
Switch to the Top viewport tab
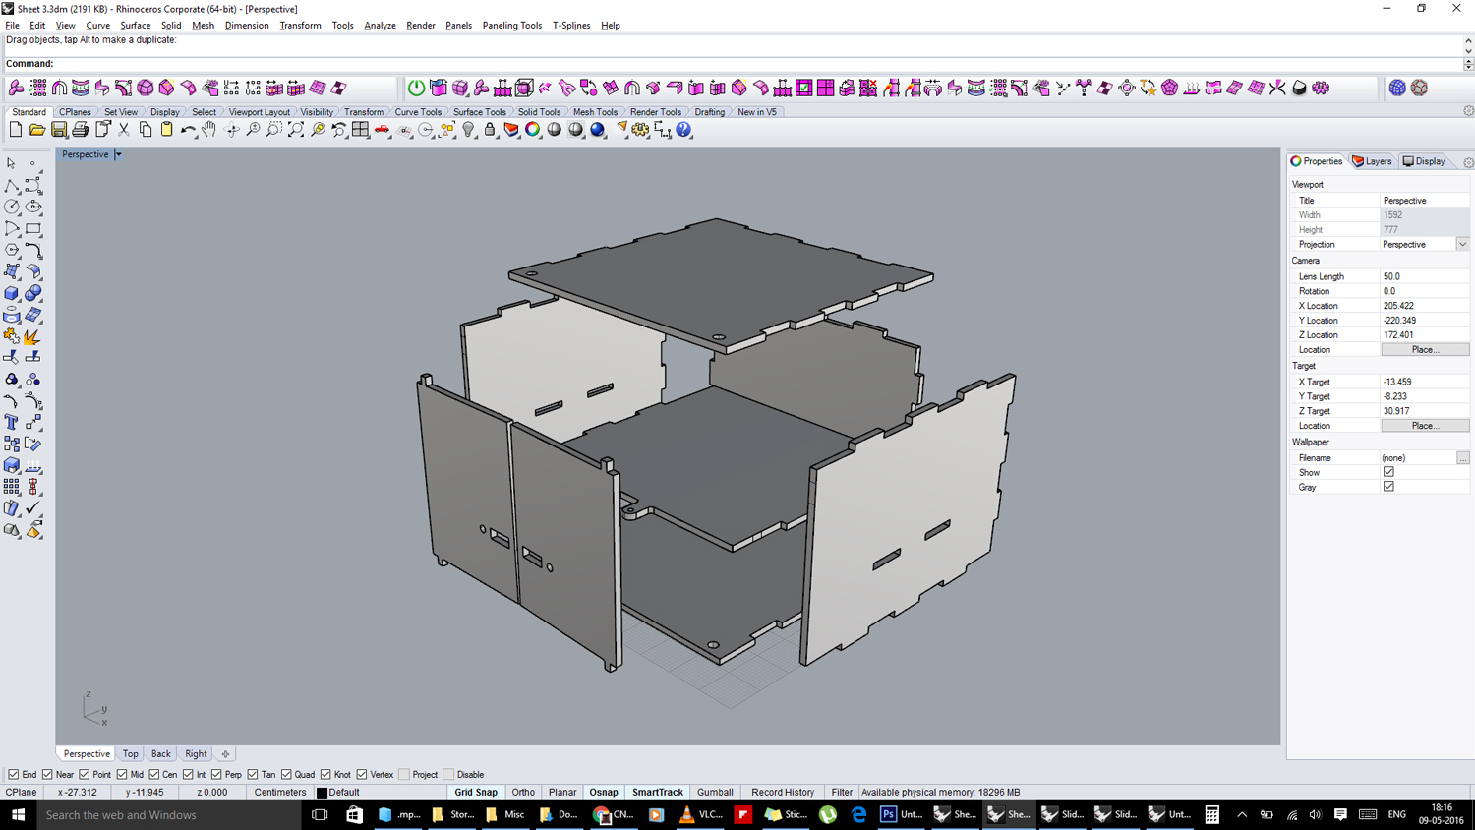tap(130, 754)
